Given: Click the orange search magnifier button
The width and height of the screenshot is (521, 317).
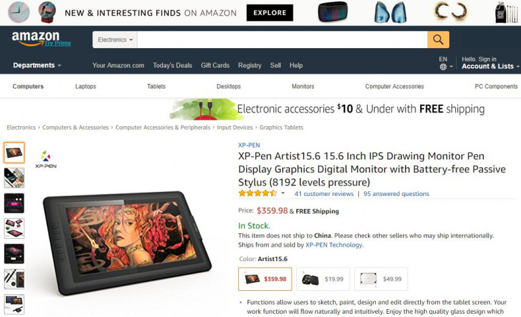Looking at the screenshot, I should pos(438,40).
